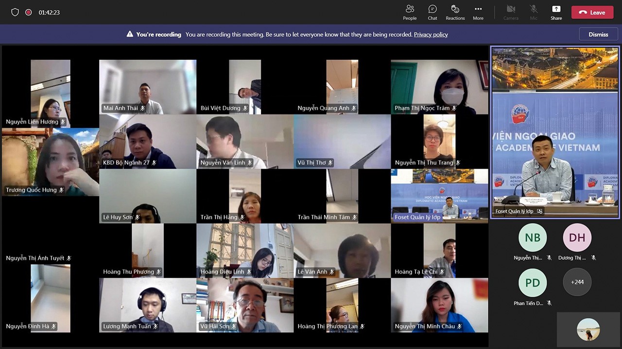The height and width of the screenshot is (349, 622).
Task: Select Mai Anh Thái's video tile
Action: [148, 87]
